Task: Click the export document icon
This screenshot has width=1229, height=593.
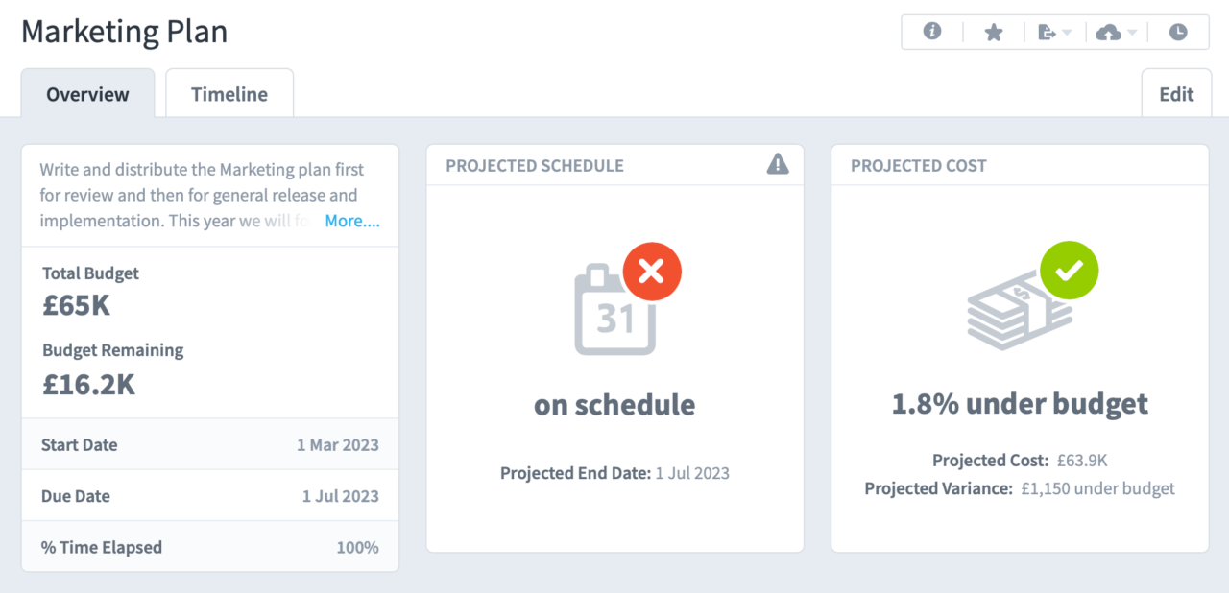Action: point(1047,31)
